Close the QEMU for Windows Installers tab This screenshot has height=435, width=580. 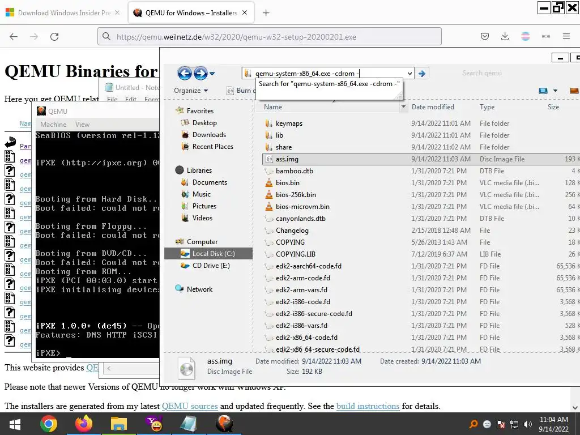[245, 12]
